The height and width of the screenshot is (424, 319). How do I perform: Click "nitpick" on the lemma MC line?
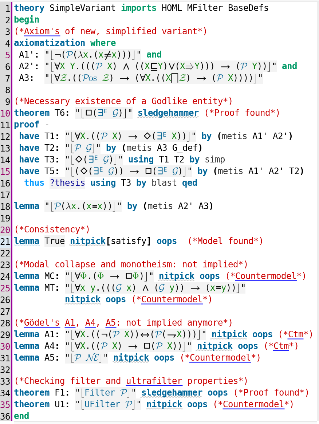point(177,276)
